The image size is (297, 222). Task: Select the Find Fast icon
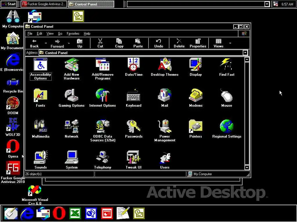pyautogui.click(x=227, y=67)
